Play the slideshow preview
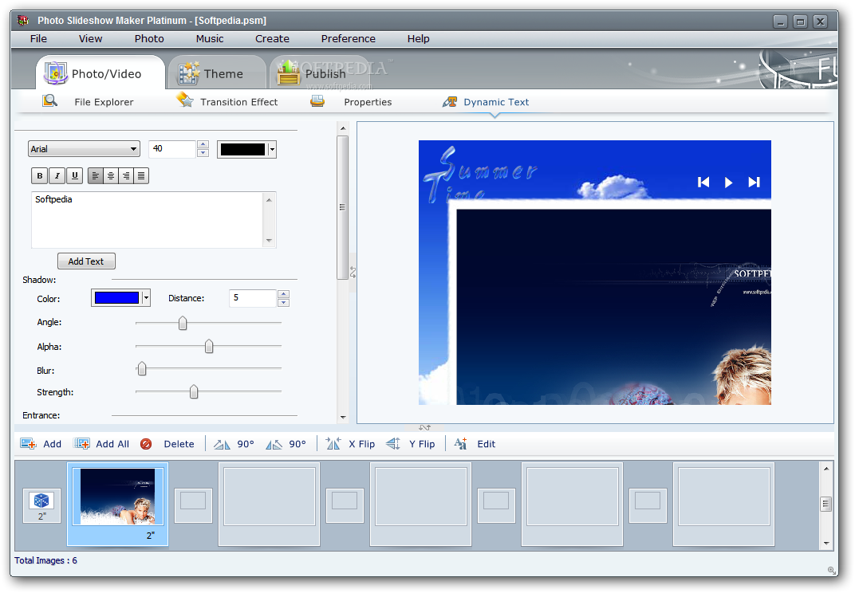 pyautogui.click(x=728, y=182)
